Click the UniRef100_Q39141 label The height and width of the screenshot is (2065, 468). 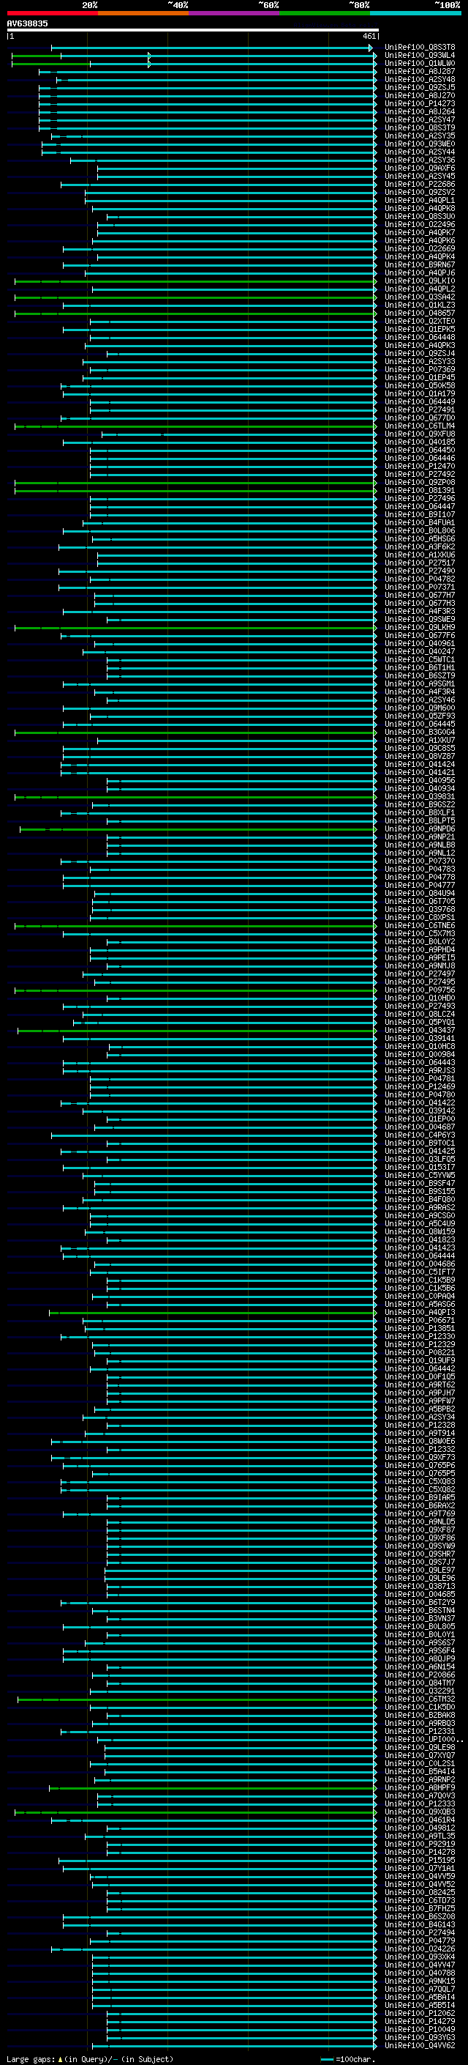[419, 1038]
